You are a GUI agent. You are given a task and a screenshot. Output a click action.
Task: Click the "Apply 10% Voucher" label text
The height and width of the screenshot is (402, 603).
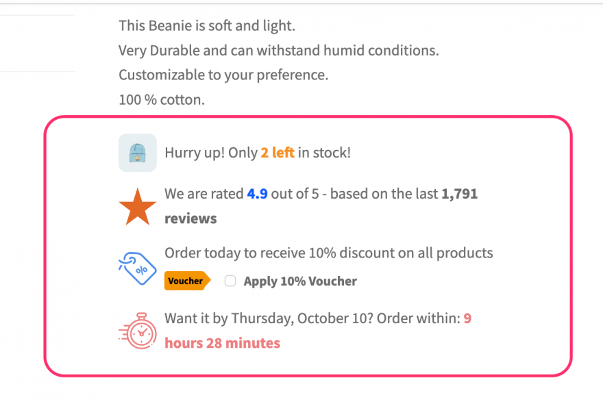coord(300,281)
